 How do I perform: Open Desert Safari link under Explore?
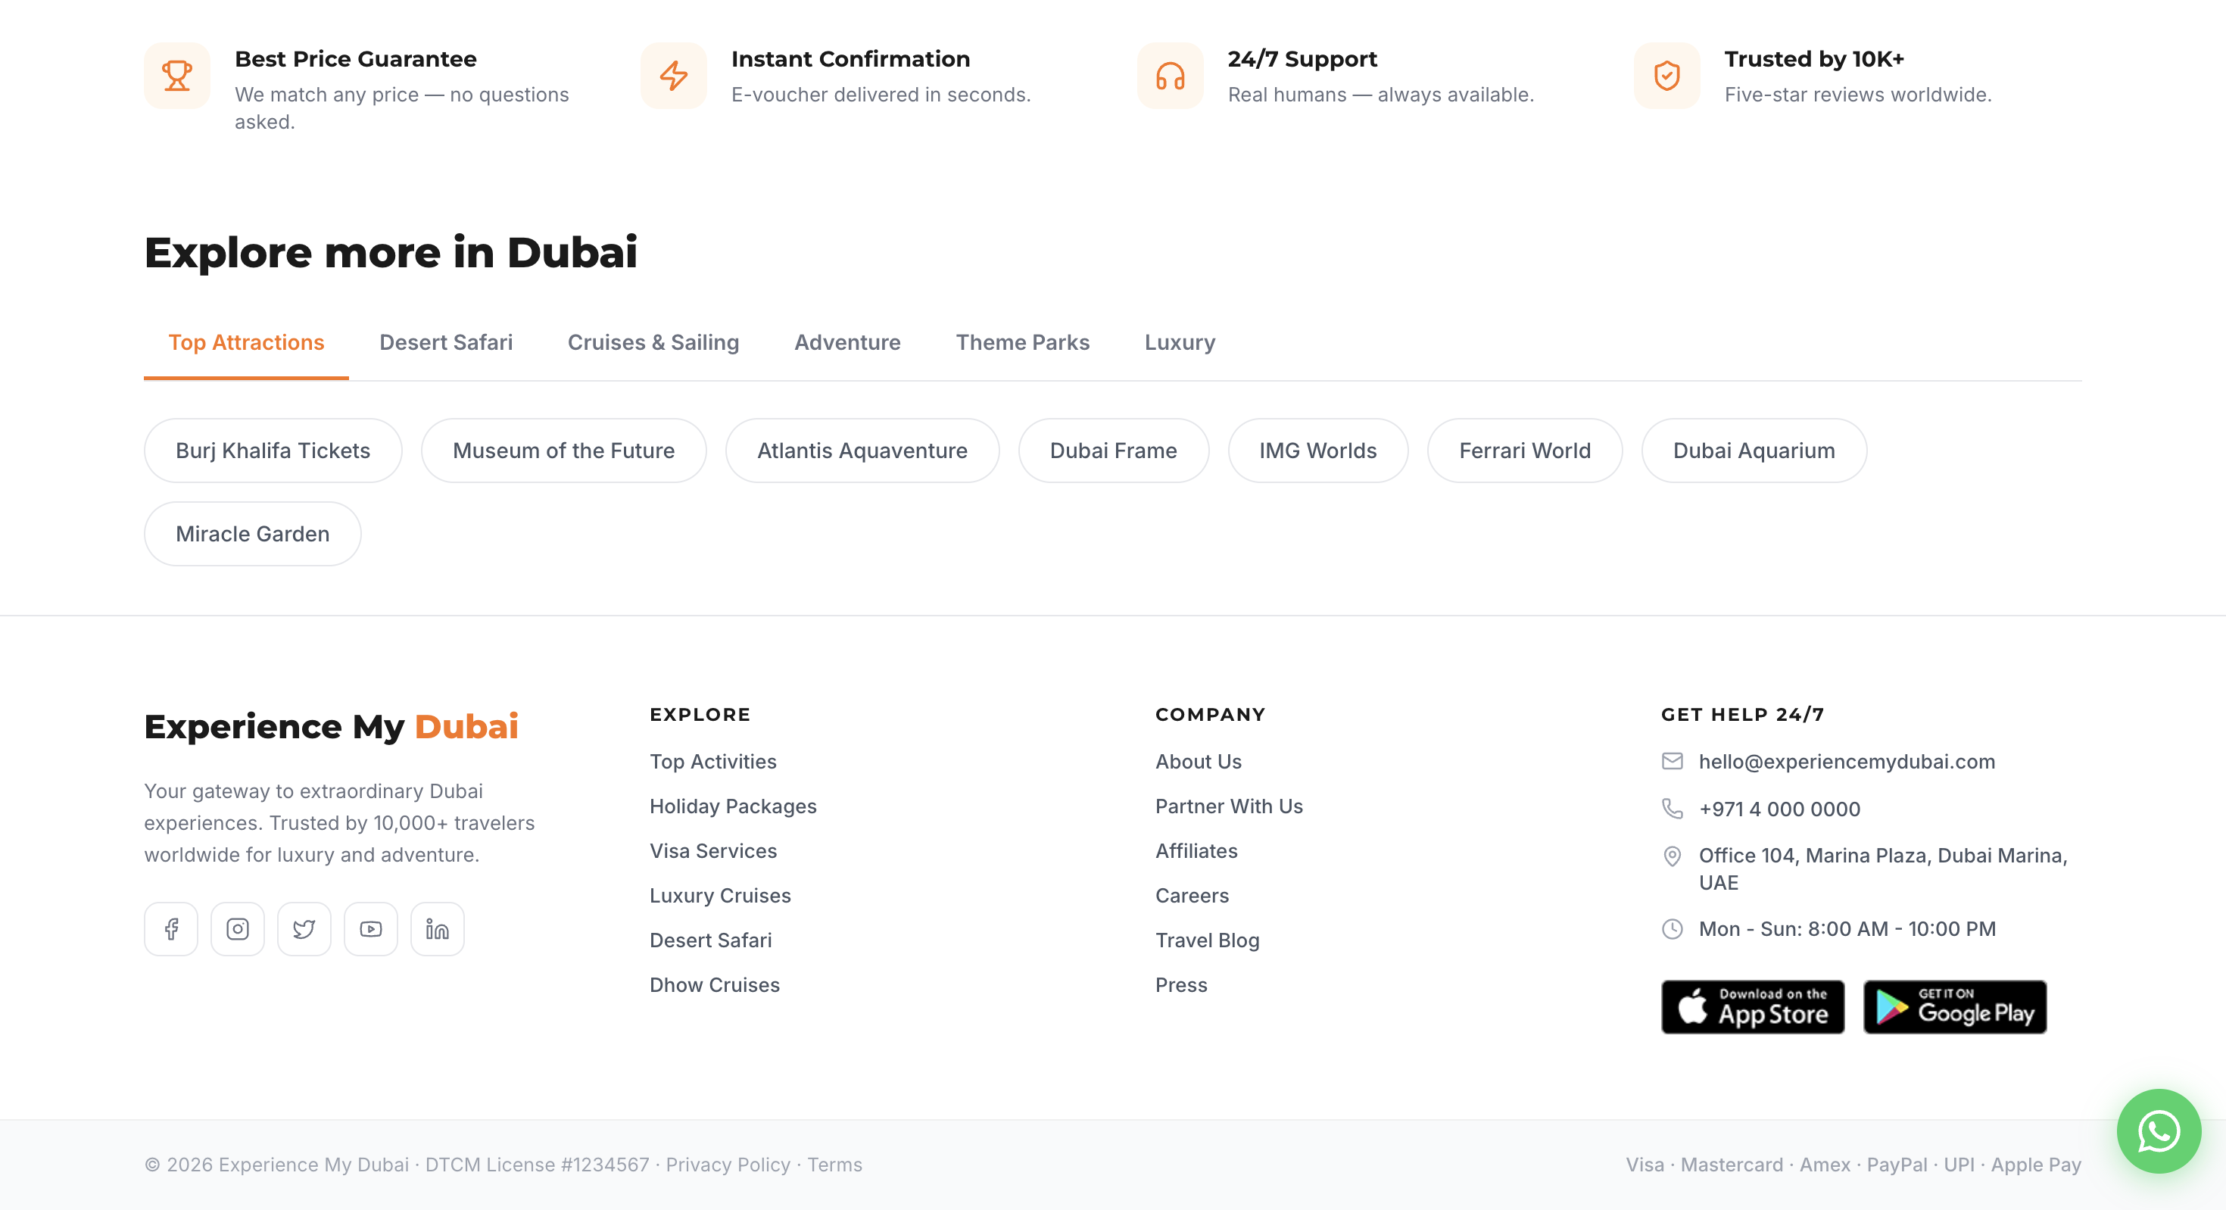pos(710,940)
